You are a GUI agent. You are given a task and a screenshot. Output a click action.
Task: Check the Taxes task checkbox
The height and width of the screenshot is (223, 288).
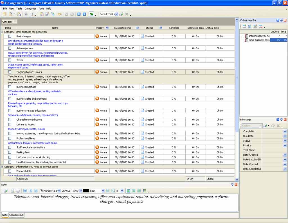click(x=10, y=60)
